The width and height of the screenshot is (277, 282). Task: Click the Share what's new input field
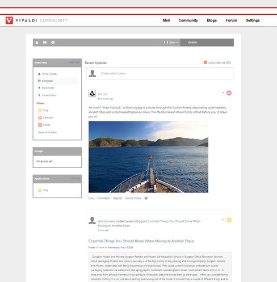tap(160, 73)
